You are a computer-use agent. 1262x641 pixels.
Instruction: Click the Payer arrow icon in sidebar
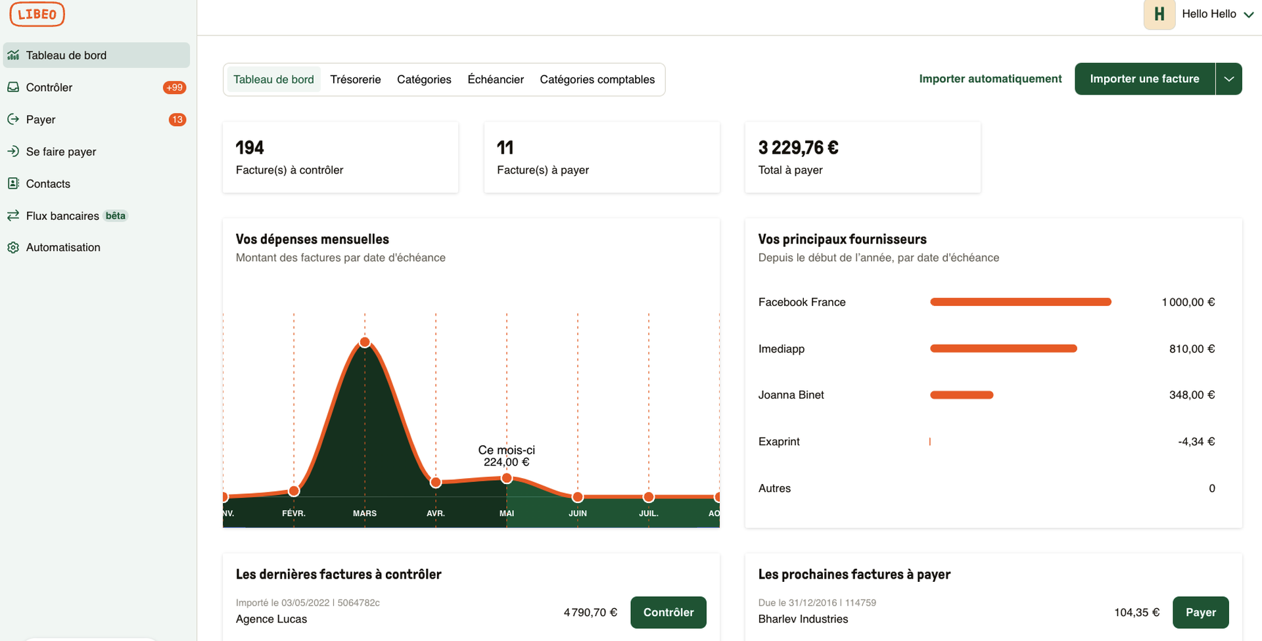[x=13, y=120]
